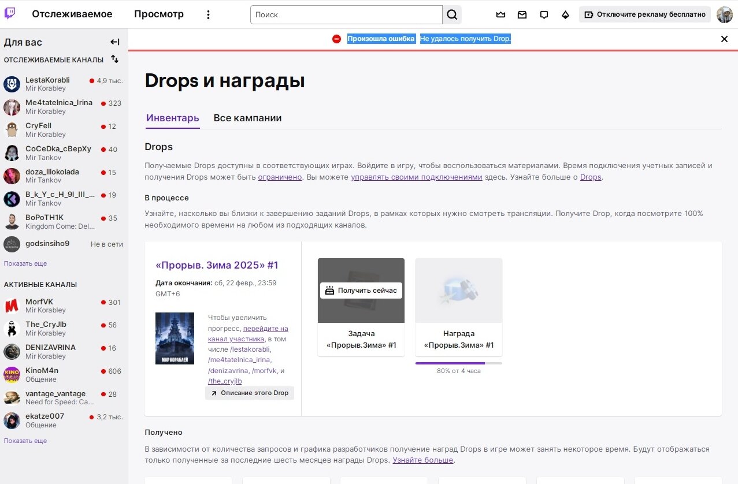Click MorfVK channel avatar

tap(12, 306)
